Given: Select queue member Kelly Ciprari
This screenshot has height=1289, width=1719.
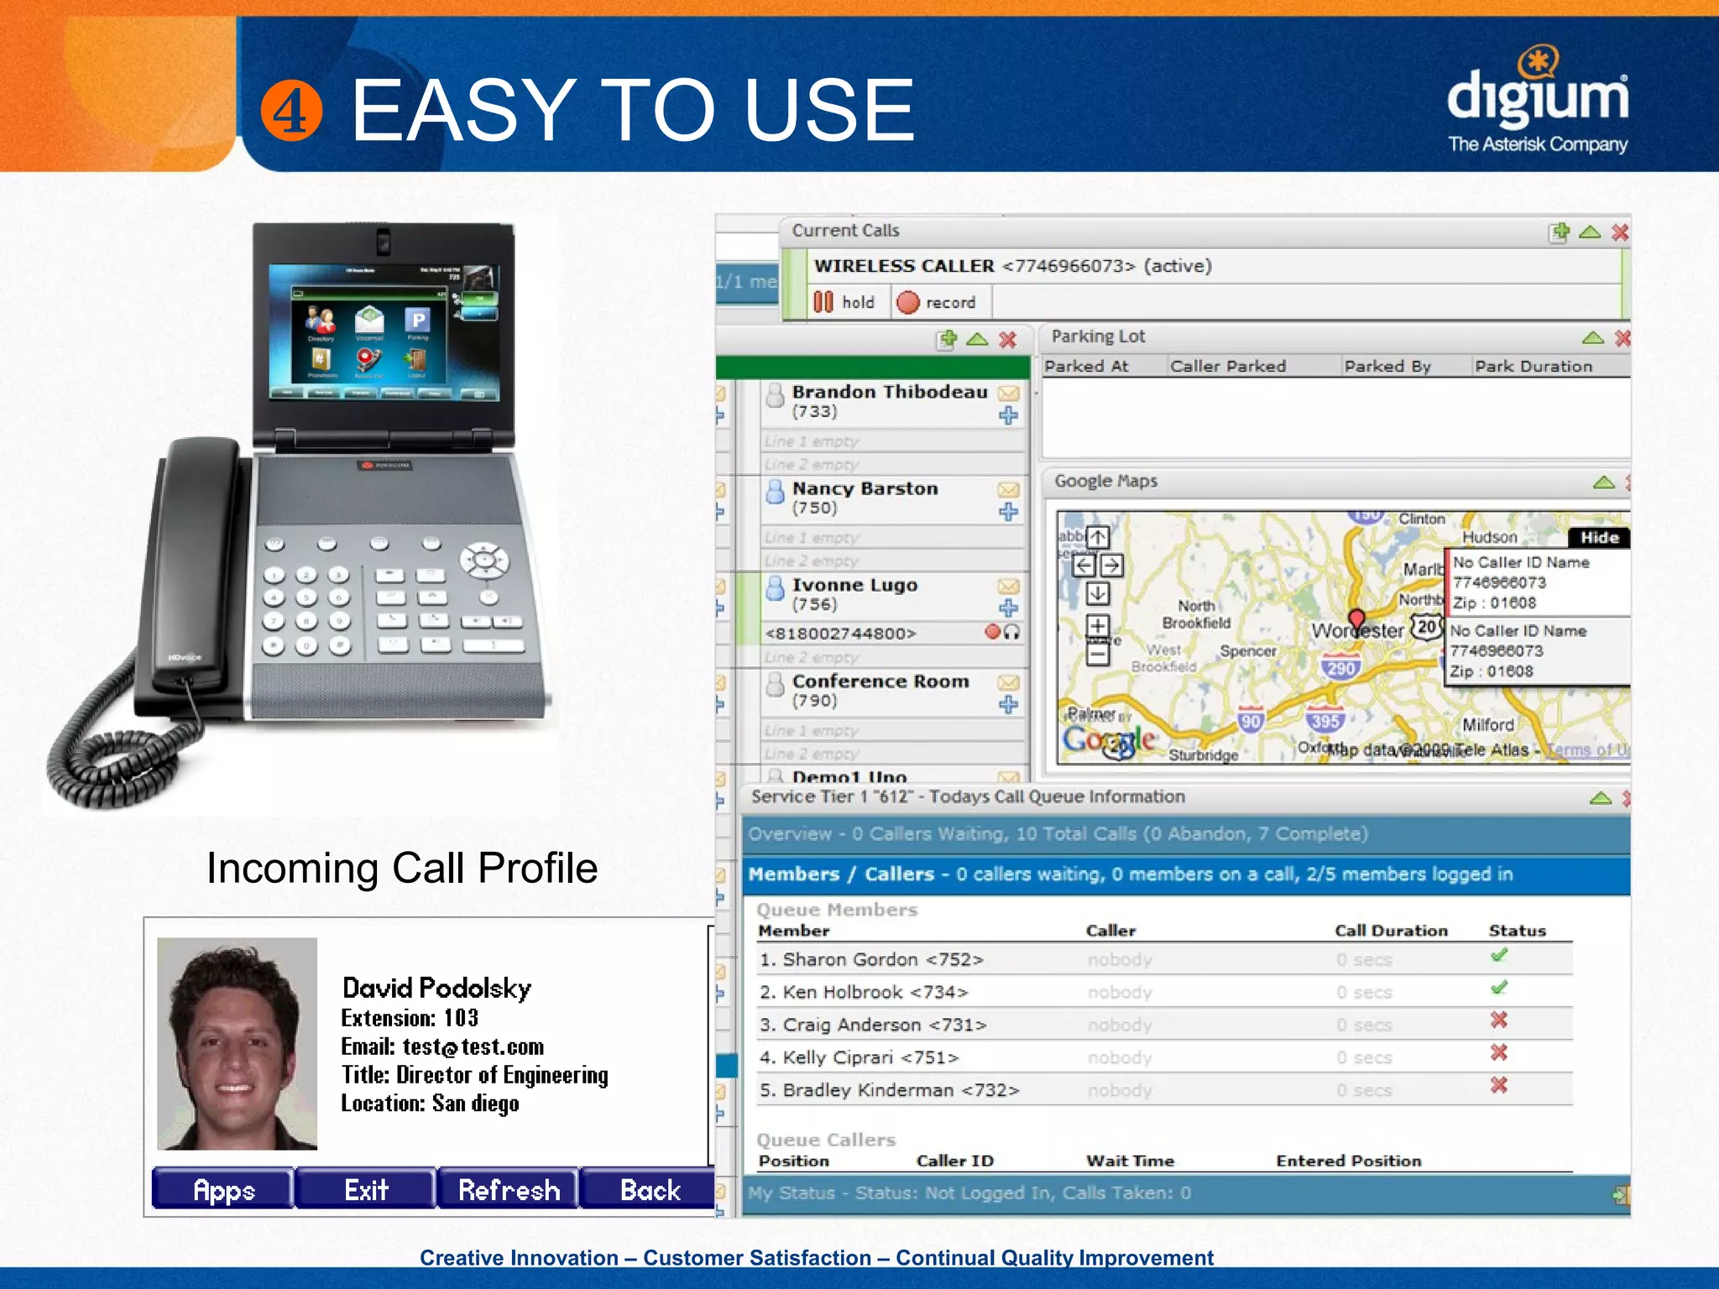Looking at the screenshot, I should (x=1164, y=1057).
